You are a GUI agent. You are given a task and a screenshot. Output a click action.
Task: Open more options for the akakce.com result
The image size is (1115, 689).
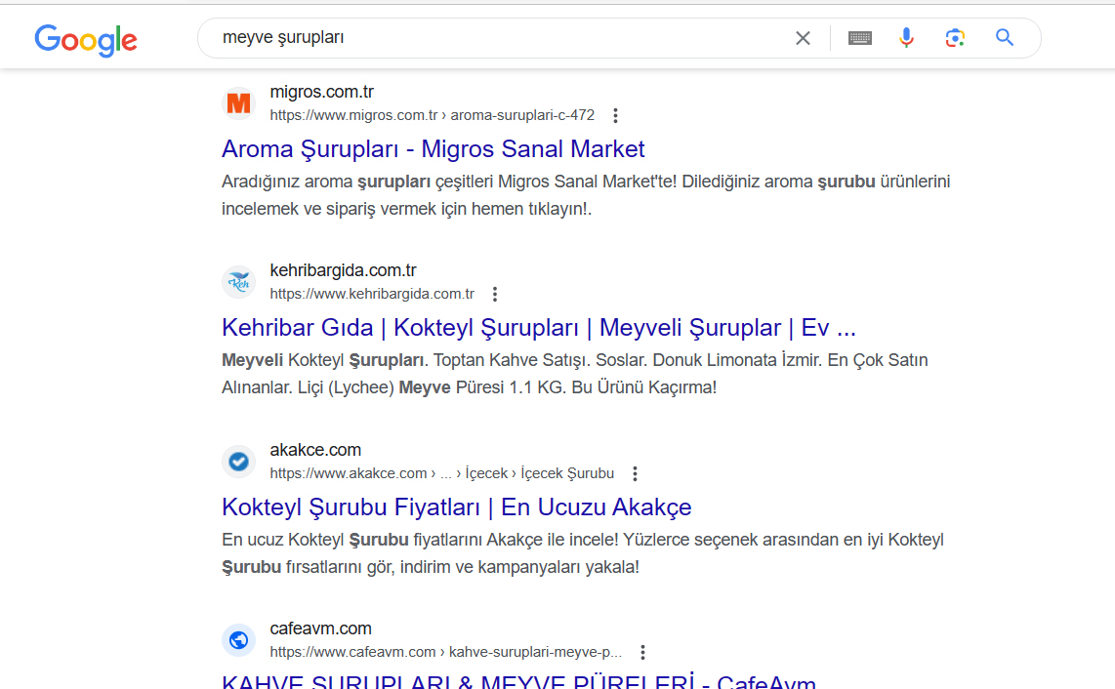635,473
